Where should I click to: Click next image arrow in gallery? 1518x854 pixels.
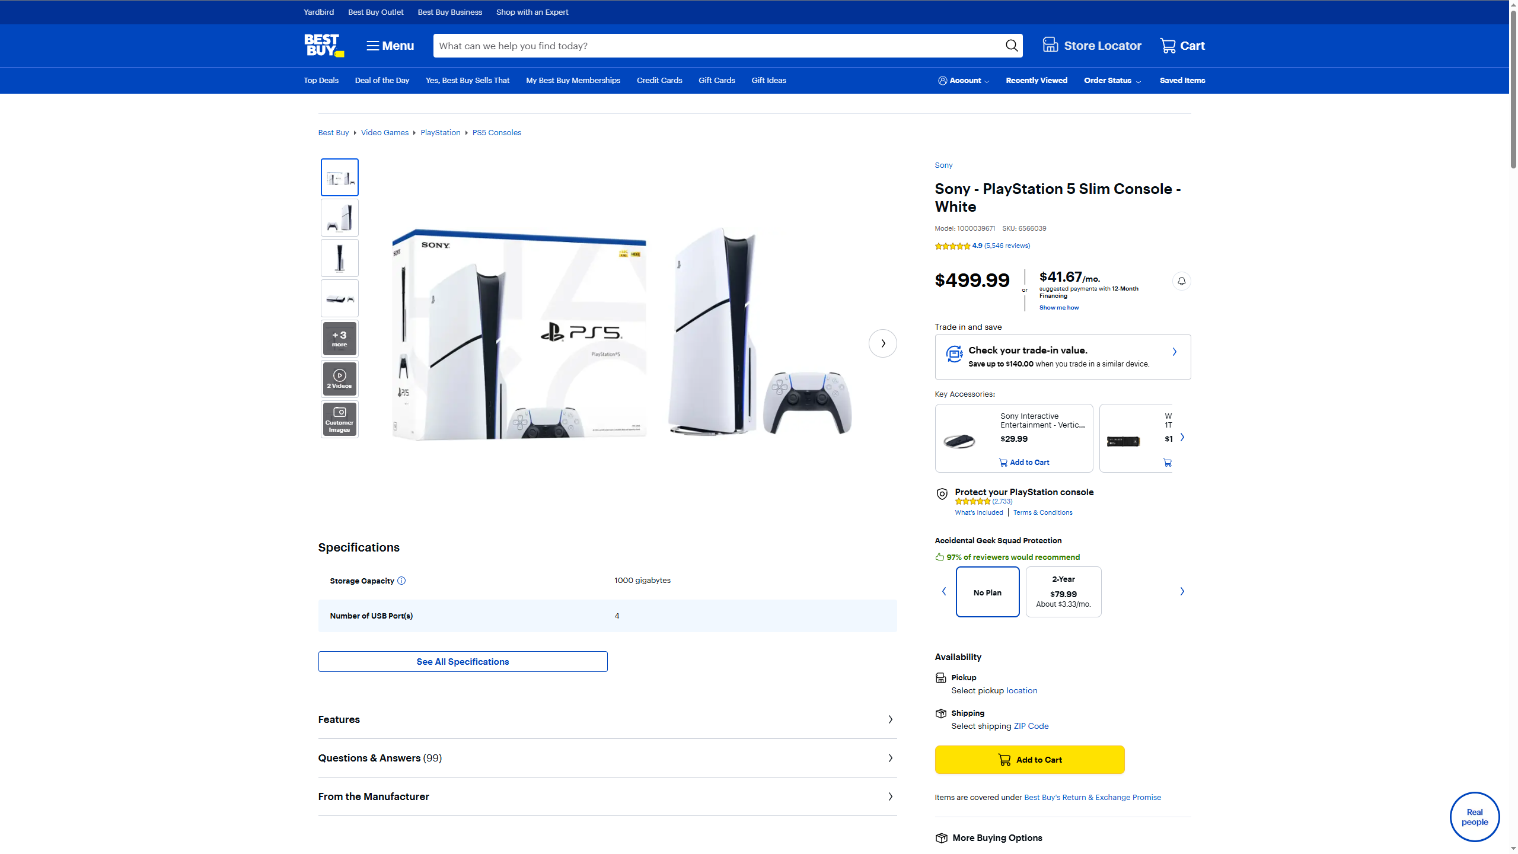[882, 343]
